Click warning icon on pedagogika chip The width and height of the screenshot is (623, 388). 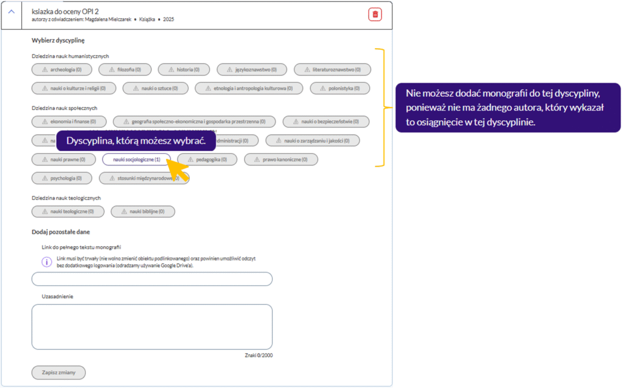pyautogui.click(x=189, y=159)
